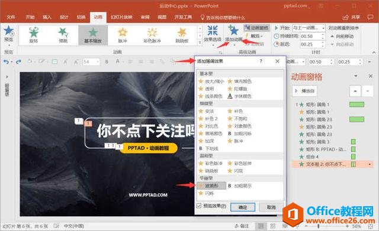Image resolution: width=379 pixels, height=231 pixels.
Task: Open the animation pane options dropdown arrow
Action: 356,76
